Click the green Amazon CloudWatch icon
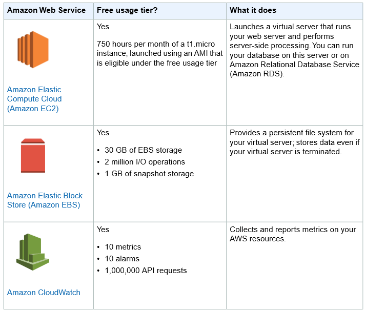This screenshot has width=365, height=311. tap(33, 252)
